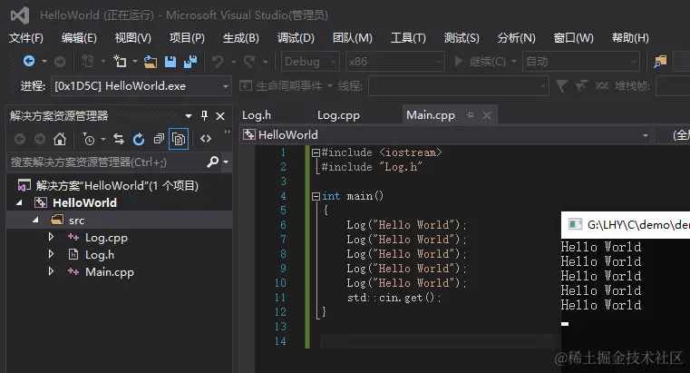Click the Find in Files toolbar icon
This screenshot has height=373, width=690.
pos(660,61)
